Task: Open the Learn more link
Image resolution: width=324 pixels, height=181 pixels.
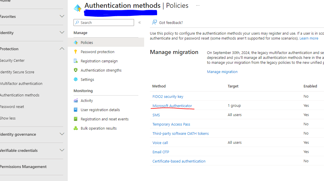Action: click(x=309, y=38)
